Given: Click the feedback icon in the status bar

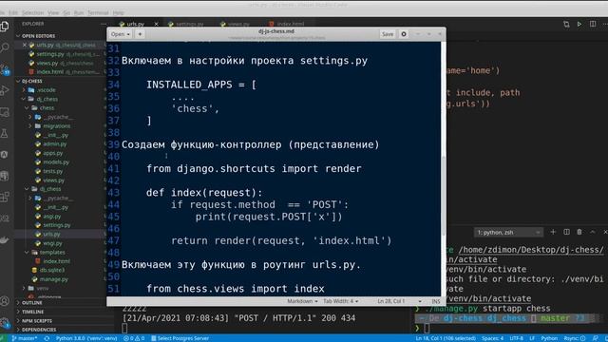Looking at the screenshot, I should click(596, 338).
